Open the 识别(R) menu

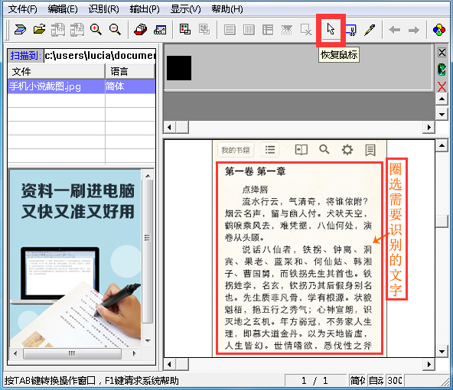104,9
